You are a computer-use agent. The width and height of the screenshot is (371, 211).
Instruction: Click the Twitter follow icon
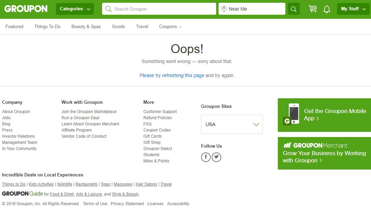(x=217, y=157)
